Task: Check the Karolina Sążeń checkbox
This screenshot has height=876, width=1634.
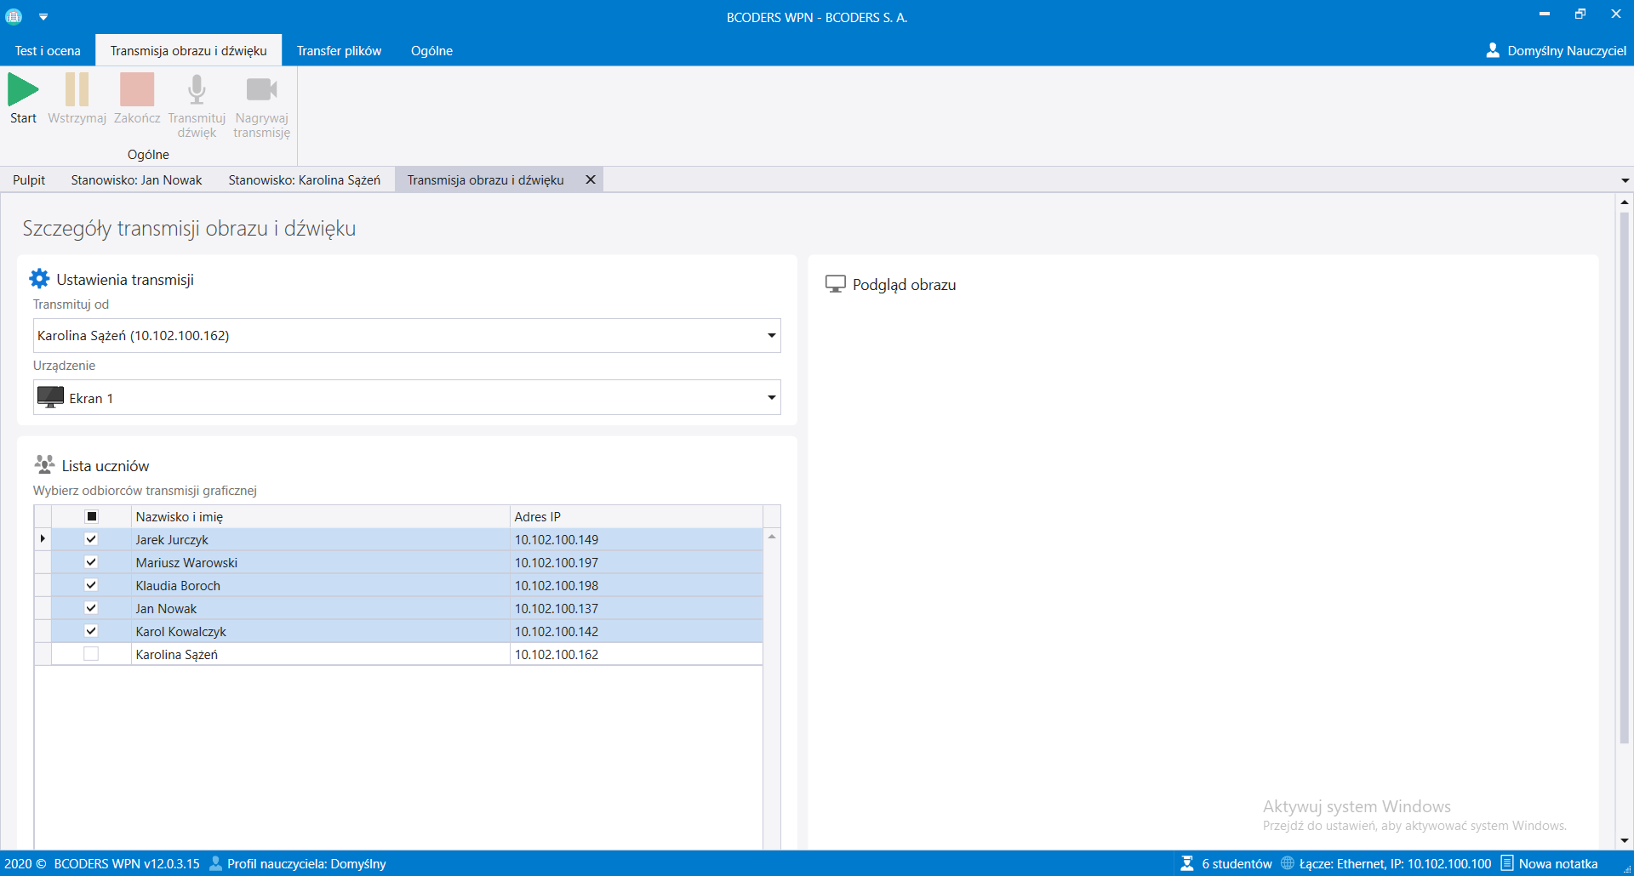Action: (91, 654)
